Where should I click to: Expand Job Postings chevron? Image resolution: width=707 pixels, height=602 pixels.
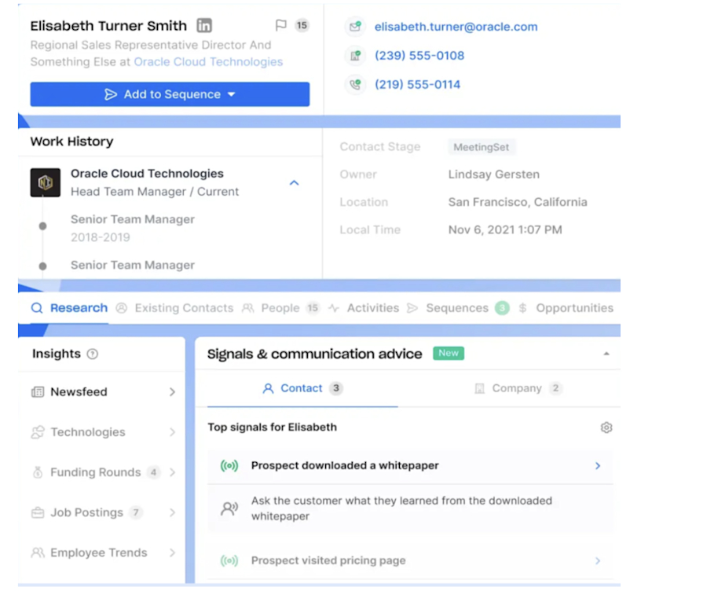point(172,512)
